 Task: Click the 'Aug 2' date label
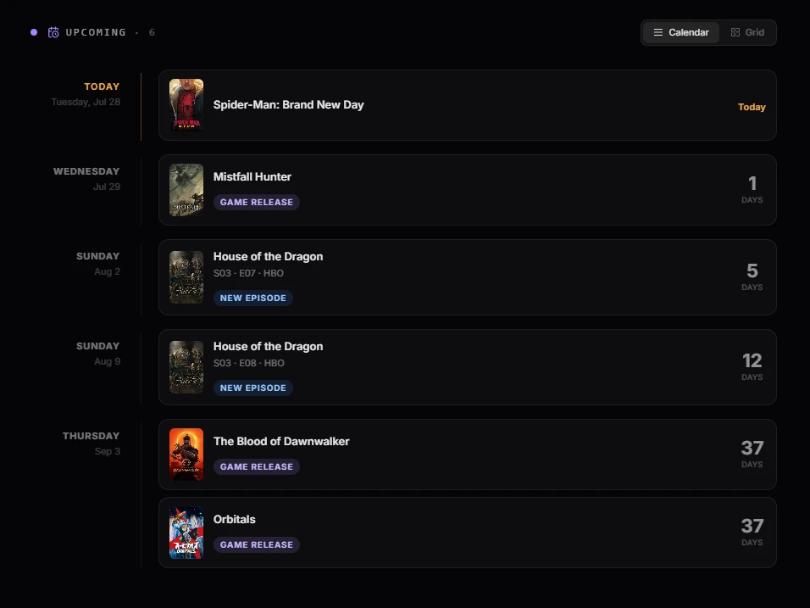pos(107,272)
